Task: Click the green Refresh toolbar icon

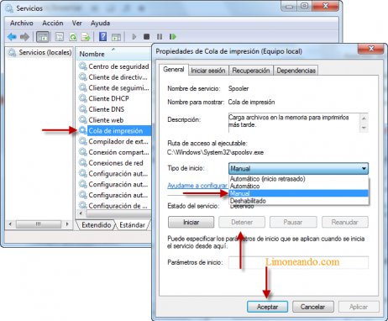Action: tap(73, 37)
